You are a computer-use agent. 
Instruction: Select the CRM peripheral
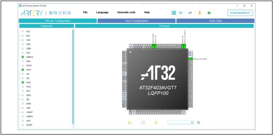[28, 48]
